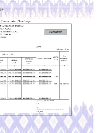The image size is (101, 133).
Task: Click the "Kementerian/Lembaga" heading text
Action: 16,21
